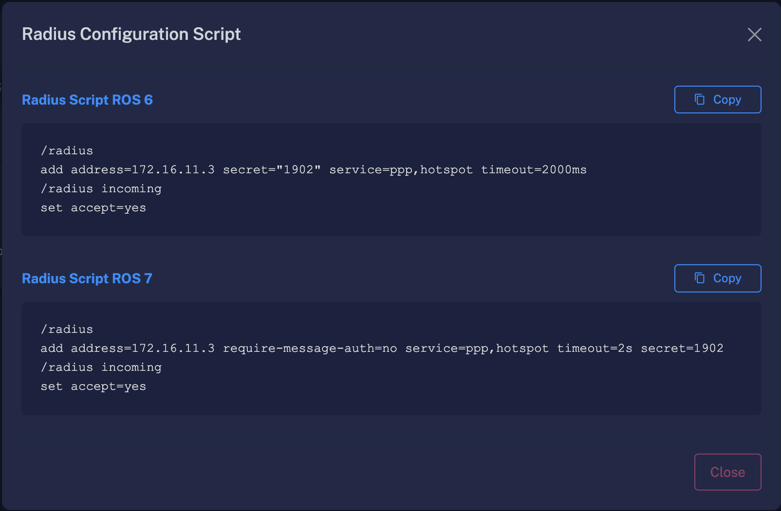Click the Radius Configuration Script title
Viewport: 781px width, 511px height.
pos(131,34)
